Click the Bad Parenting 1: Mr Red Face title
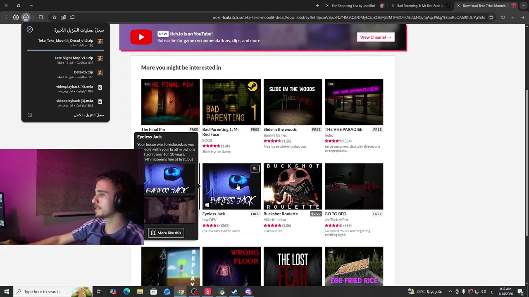The height and width of the screenshot is (297, 529). click(x=221, y=132)
